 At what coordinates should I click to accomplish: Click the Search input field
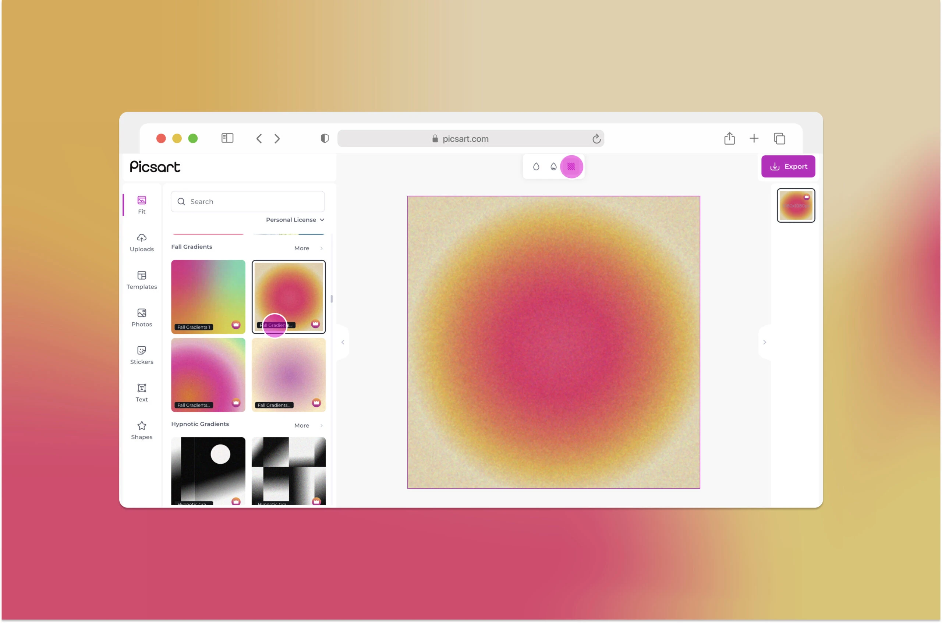pos(247,201)
